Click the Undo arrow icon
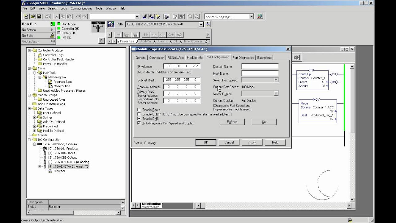 click(78, 17)
